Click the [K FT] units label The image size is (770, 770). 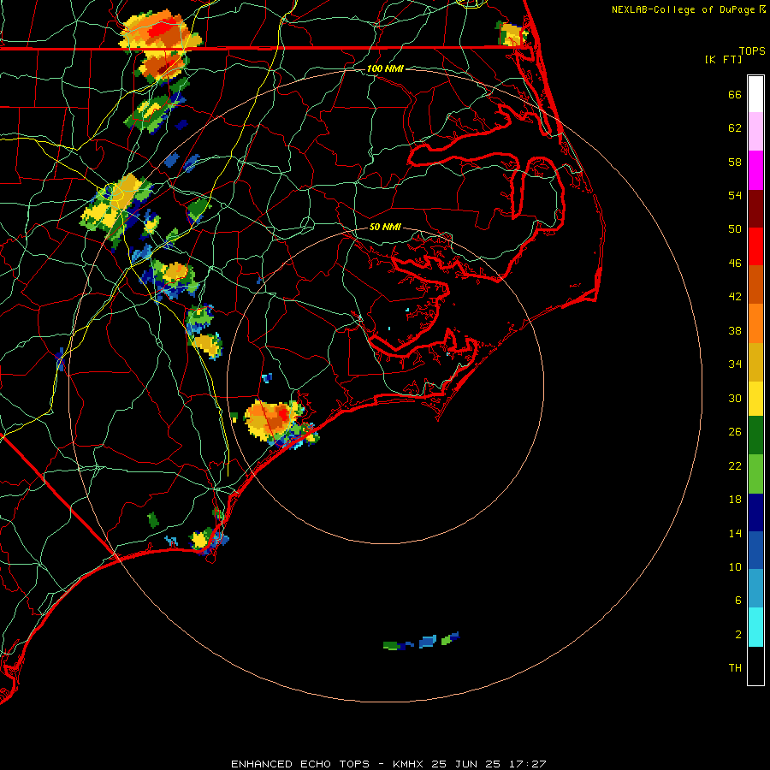pos(723,59)
